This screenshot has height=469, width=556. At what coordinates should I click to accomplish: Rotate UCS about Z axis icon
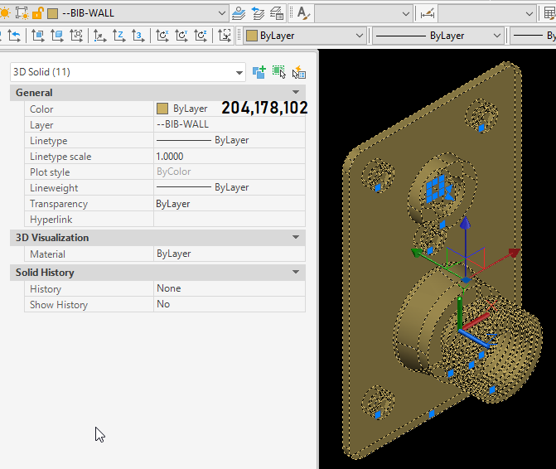pyautogui.click(x=201, y=36)
